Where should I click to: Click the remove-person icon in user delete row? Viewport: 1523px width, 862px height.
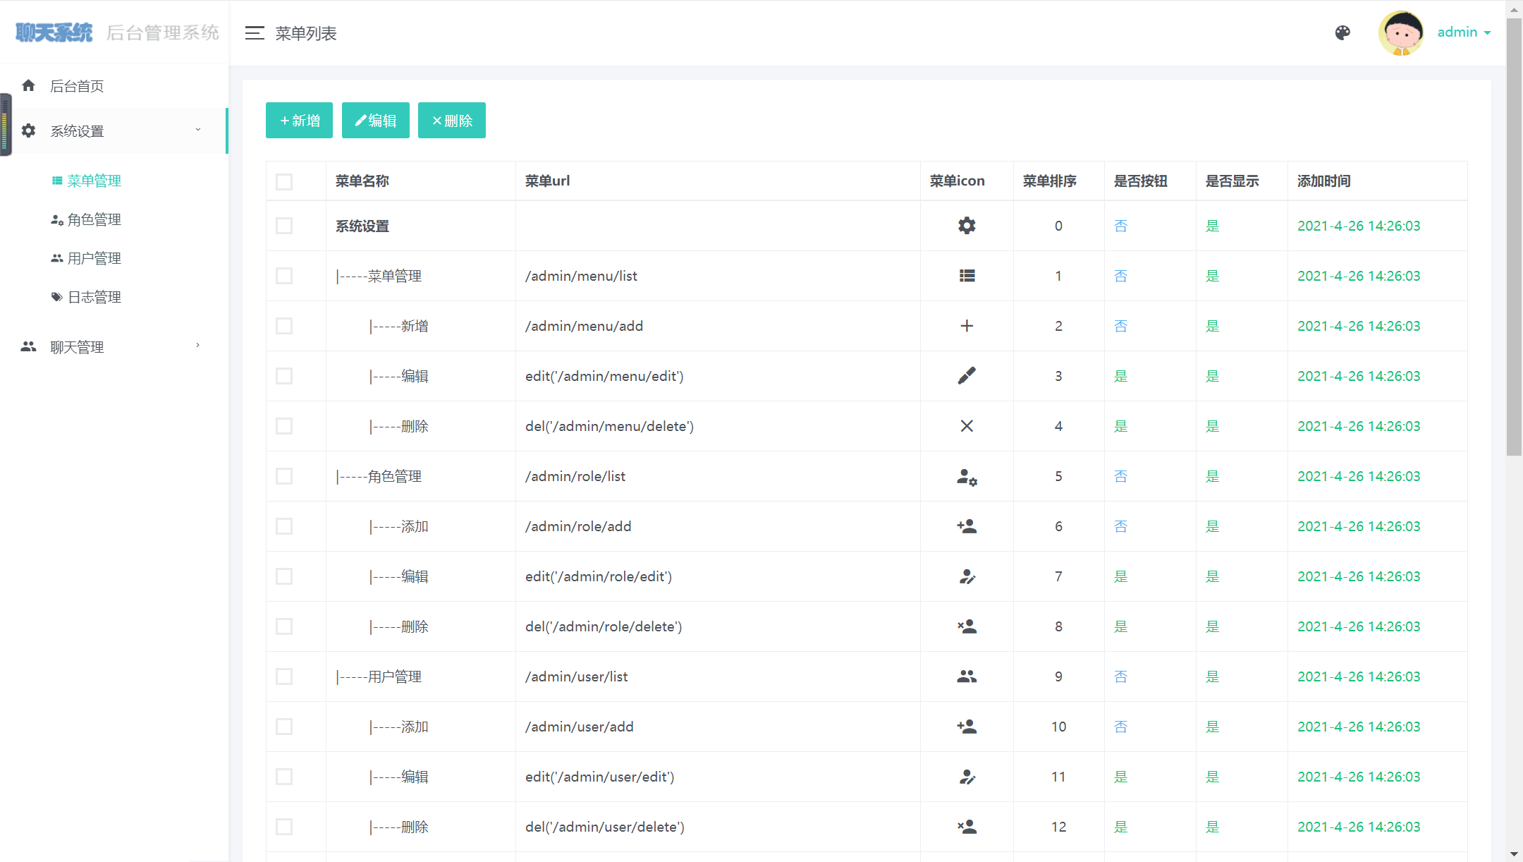967,827
